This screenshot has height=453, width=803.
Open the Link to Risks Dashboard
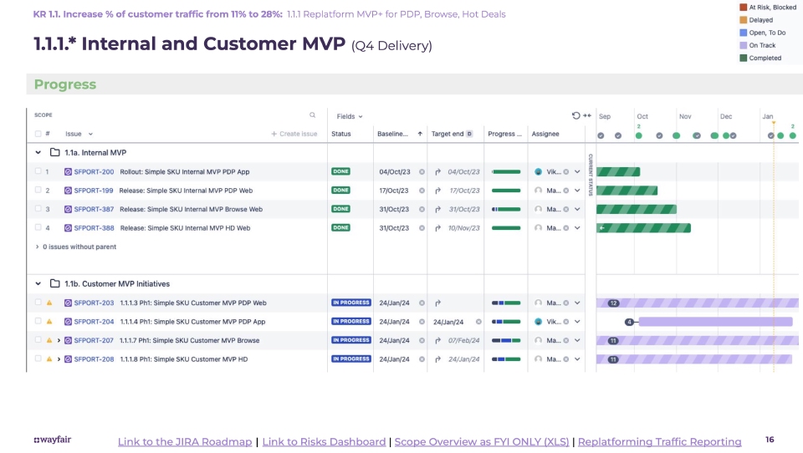(324, 442)
